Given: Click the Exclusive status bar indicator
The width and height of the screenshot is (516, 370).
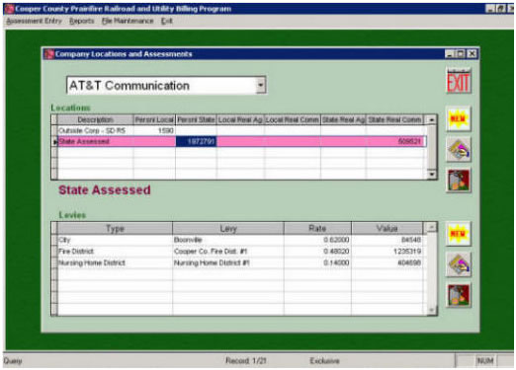Looking at the screenshot, I should 324,361.
